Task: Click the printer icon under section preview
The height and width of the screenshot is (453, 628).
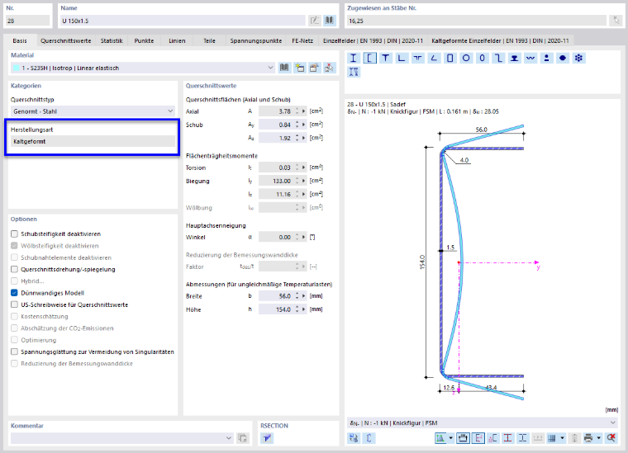Action: click(588, 438)
